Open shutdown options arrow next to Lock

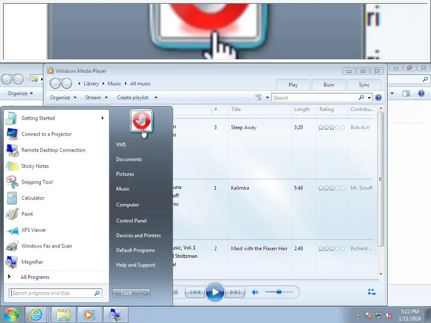coord(145,293)
